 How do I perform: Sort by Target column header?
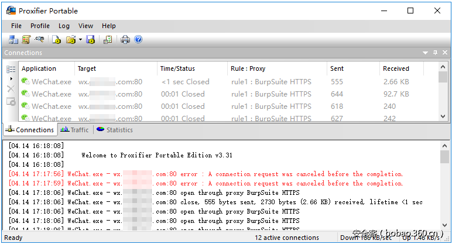(116, 68)
